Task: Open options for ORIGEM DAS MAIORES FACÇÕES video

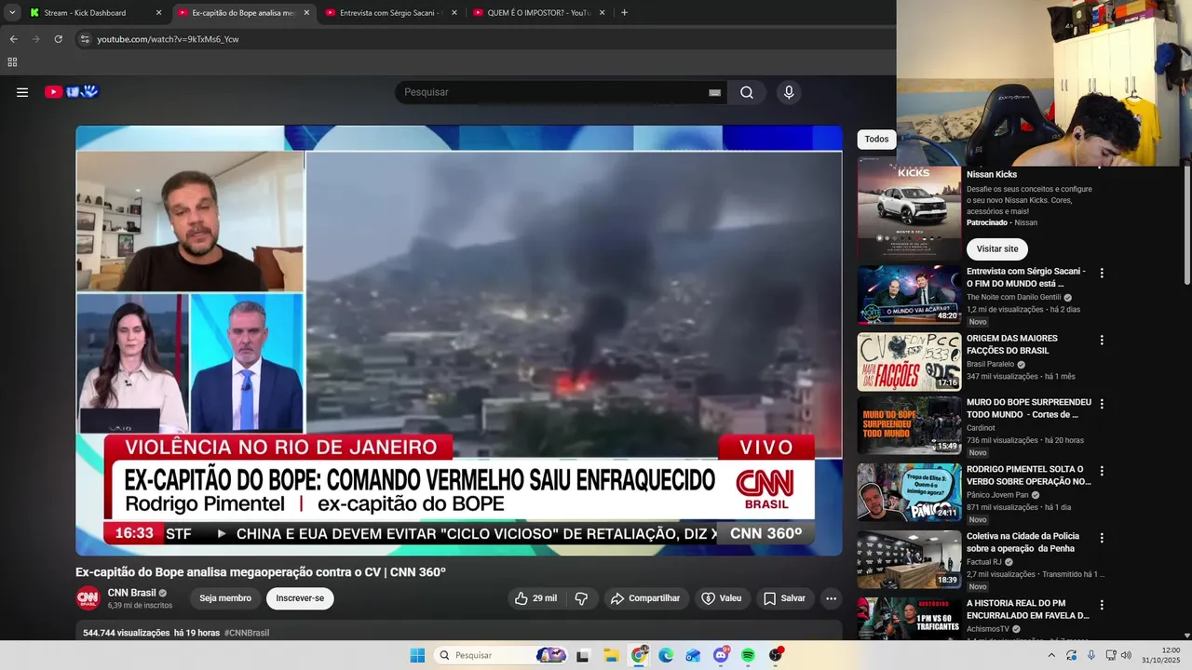Action: click(x=1102, y=341)
